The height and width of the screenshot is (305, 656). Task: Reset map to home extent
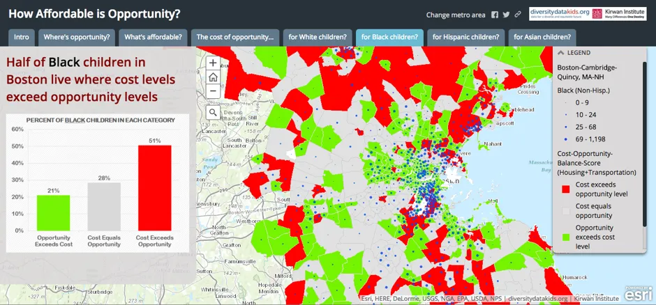click(x=213, y=77)
